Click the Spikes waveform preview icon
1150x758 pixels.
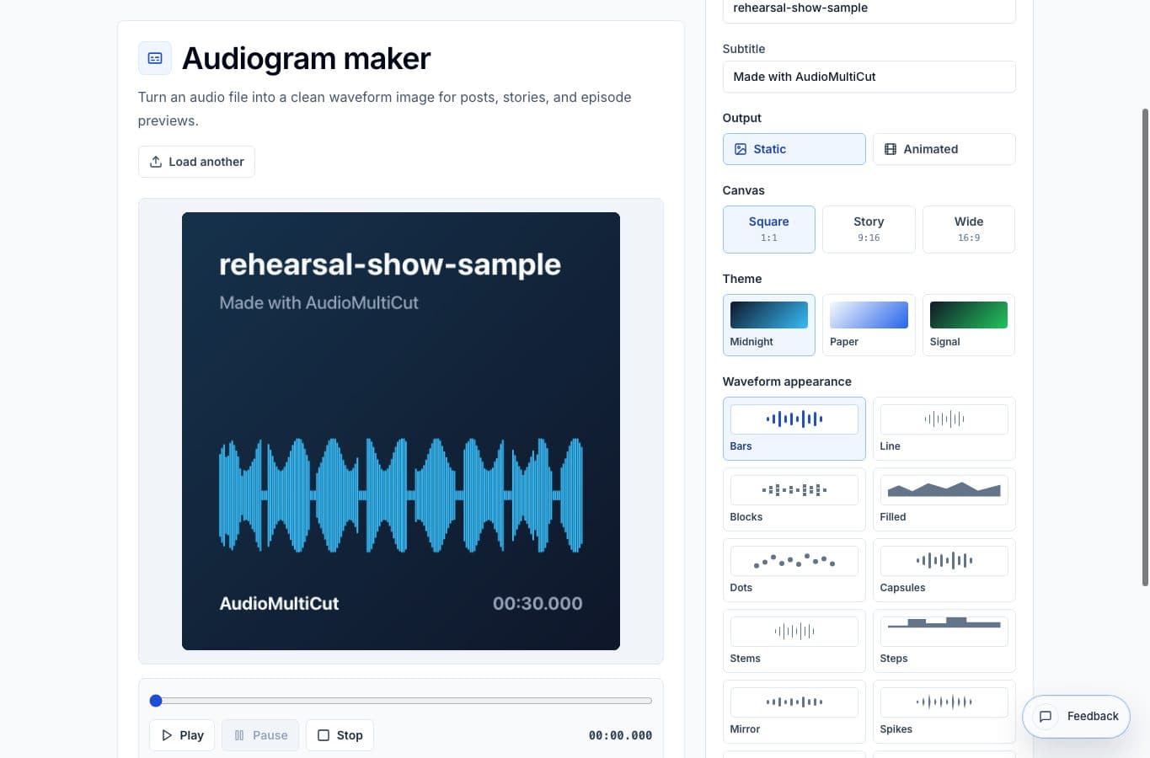tap(944, 702)
